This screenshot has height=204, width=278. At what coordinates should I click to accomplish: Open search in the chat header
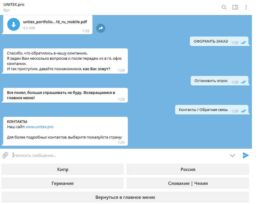[x=224, y=7]
